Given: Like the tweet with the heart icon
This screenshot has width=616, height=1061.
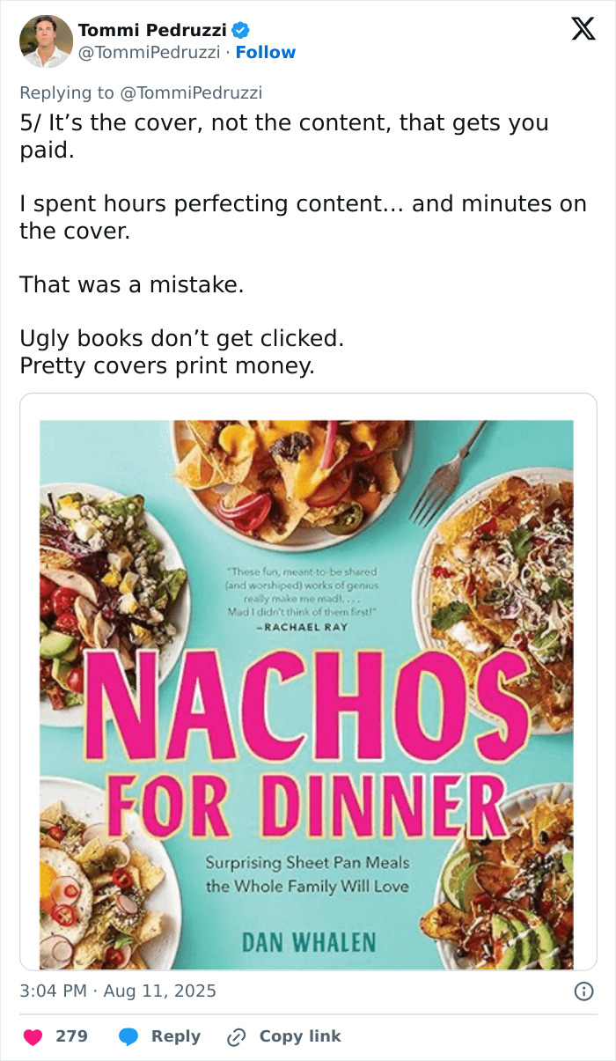Looking at the screenshot, I should point(33,1037).
